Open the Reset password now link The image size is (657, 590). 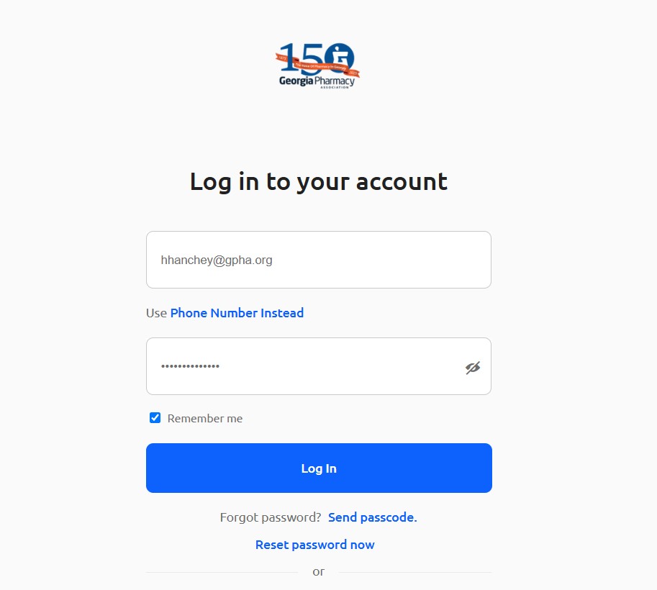click(x=314, y=545)
